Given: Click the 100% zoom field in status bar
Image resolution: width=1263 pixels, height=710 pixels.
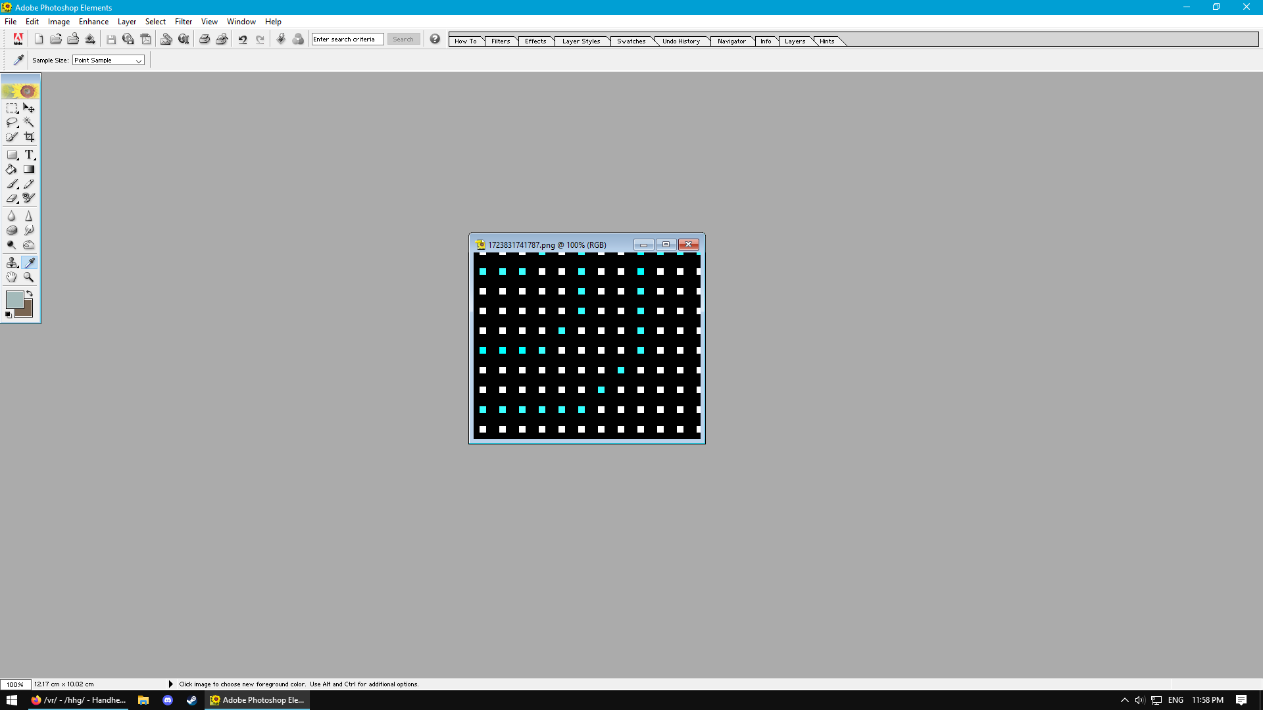Looking at the screenshot, I should [x=15, y=684].
